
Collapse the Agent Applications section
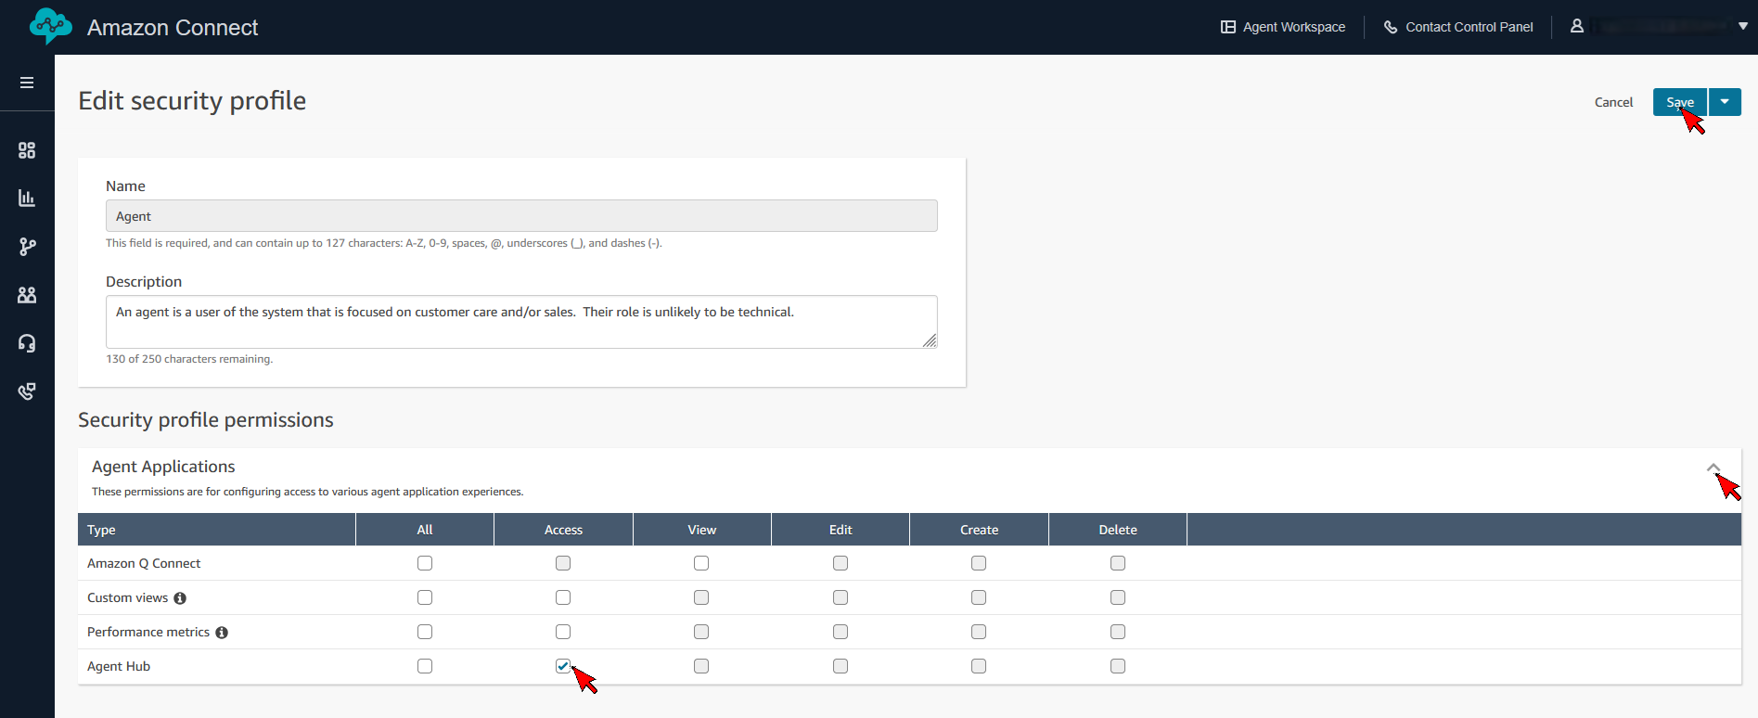(1713, 468)
